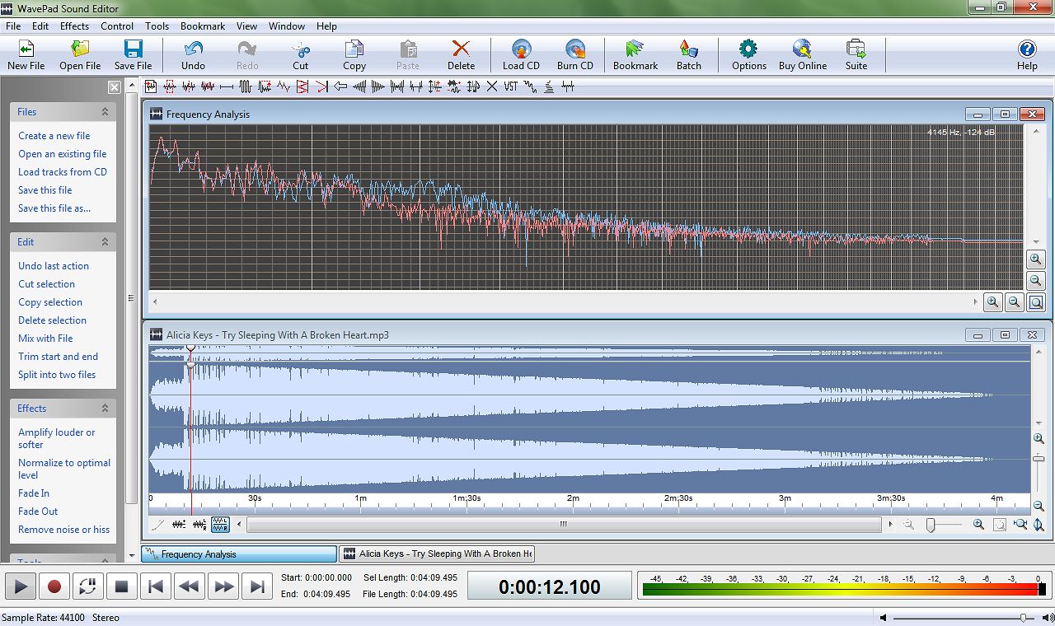
Task: Click the Load CD toolbar icon
Action: pyautogui.click(x=520, y=53)
